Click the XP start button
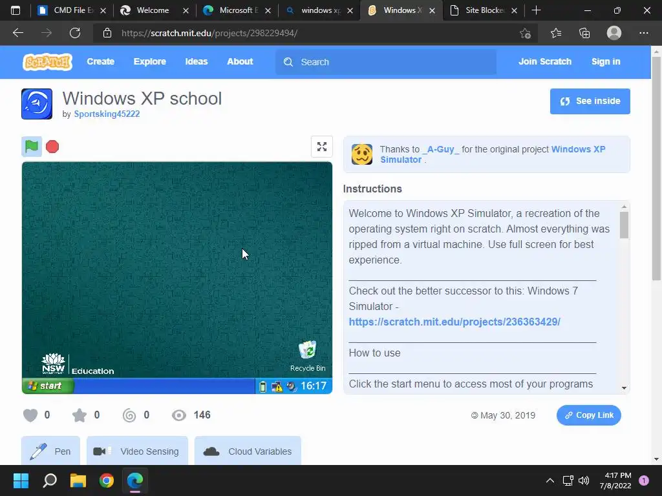 [48, 386]
